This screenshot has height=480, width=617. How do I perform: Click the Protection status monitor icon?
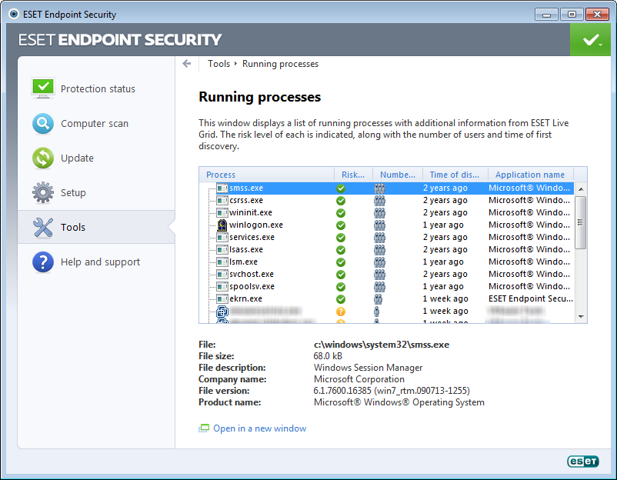(x=42, y=88)
